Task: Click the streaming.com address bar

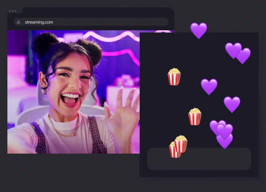Action: pos(91,22)
